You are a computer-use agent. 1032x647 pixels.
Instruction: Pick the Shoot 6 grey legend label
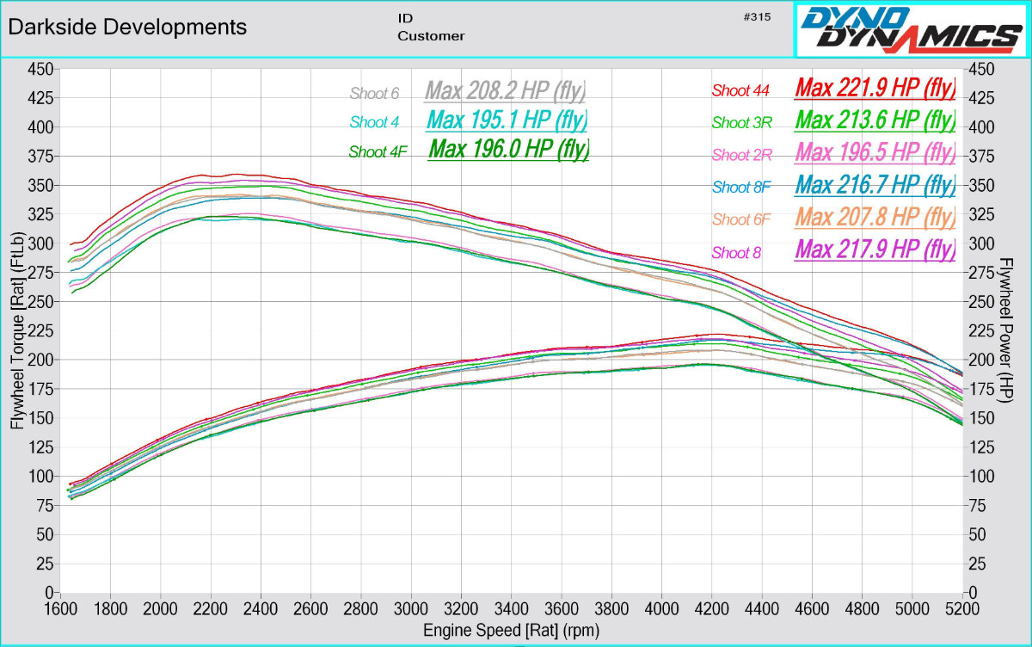pos(374,94)
